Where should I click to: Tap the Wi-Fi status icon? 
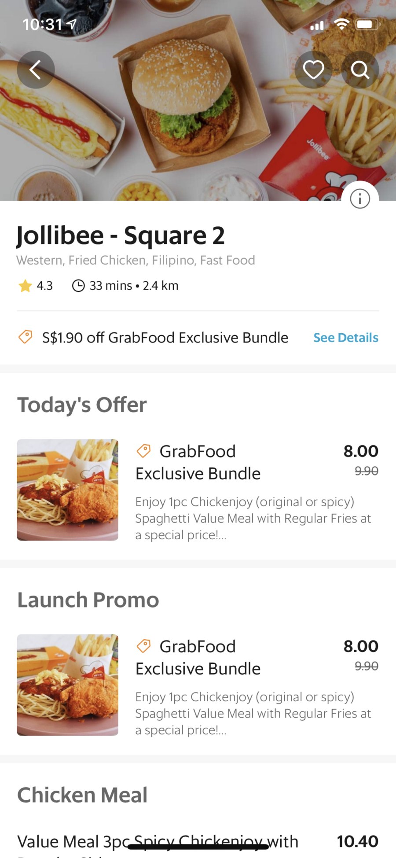pos(341,24)
